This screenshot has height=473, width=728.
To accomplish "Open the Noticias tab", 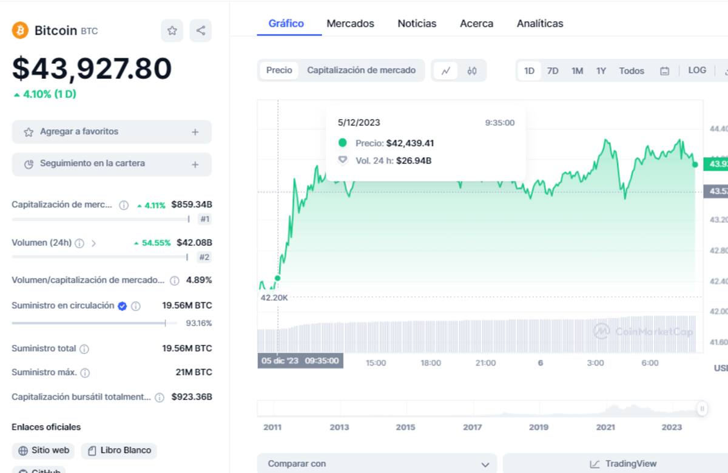I will coord(417,24).
